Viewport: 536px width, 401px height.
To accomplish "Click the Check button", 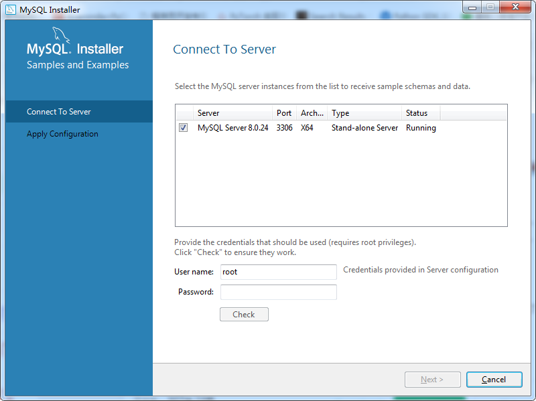I will 244,314.
